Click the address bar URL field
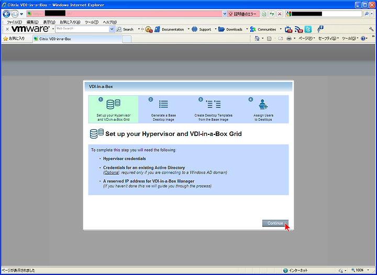 (125, 14)
